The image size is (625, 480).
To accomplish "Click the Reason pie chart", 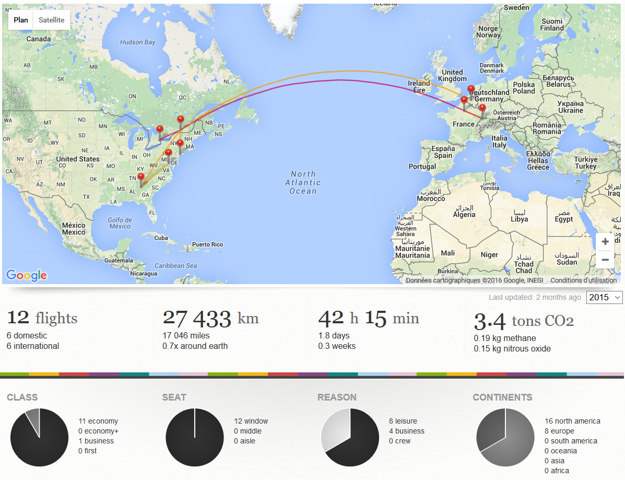I will click(x=350, y=437).
